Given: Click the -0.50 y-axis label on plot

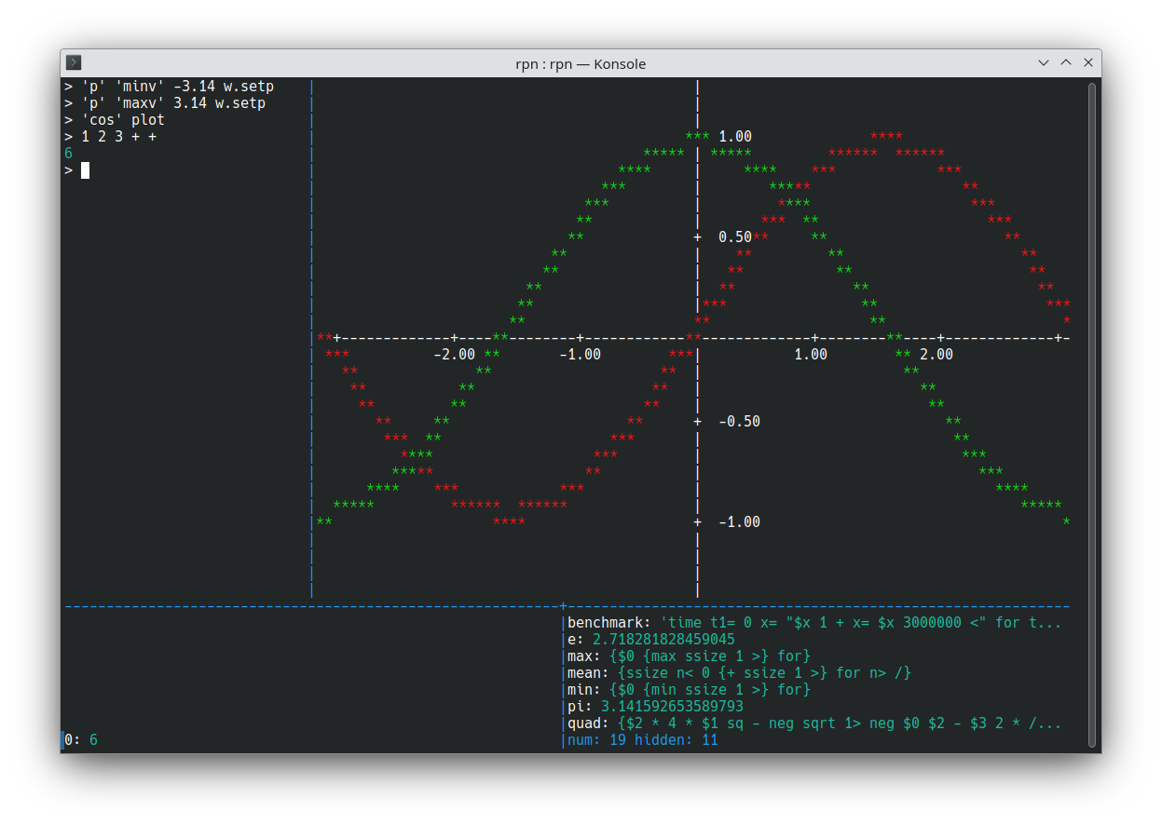Looking at the screenshot, I should pos(739,422).
